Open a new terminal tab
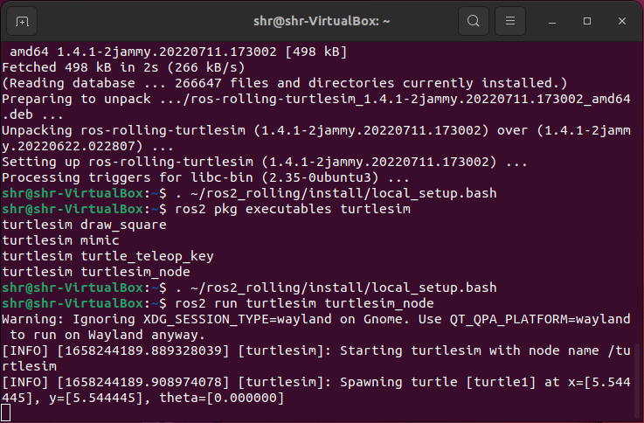Screen dimensions: 644x423 [22, 21]
